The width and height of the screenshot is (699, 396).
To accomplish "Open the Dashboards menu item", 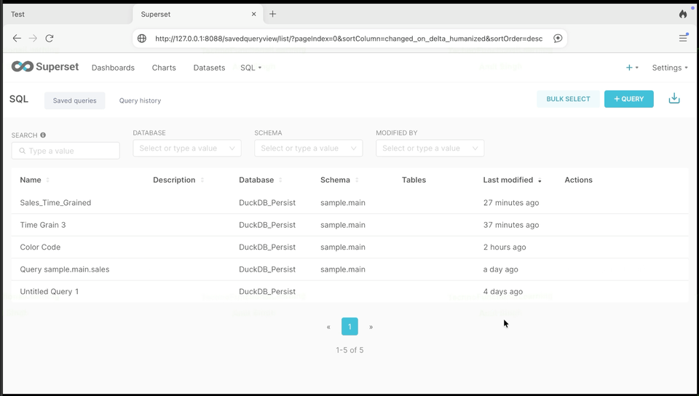I will [114, 68].
